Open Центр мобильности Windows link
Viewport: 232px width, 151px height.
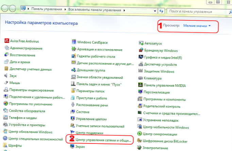tap(166, 127)
